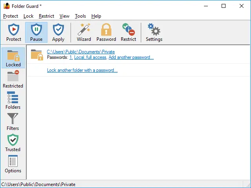Launch the Wizard from the toolbar
The image size is (251, 188).
pyautogui.click(x=84, y=32)
